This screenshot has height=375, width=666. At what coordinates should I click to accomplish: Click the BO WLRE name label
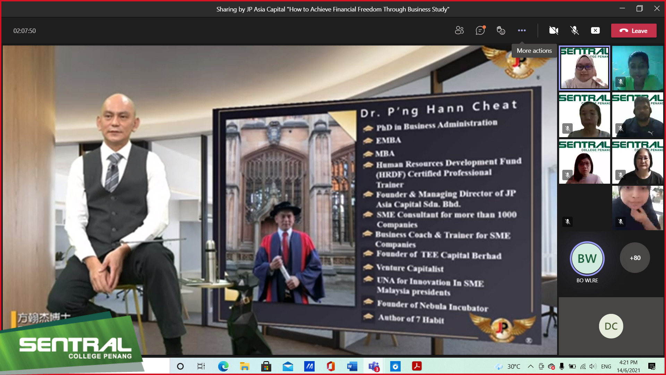pyautogui.click(x=587, y=280)
